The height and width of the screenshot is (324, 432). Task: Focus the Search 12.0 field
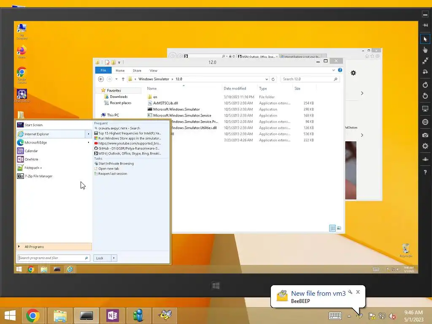310,79
